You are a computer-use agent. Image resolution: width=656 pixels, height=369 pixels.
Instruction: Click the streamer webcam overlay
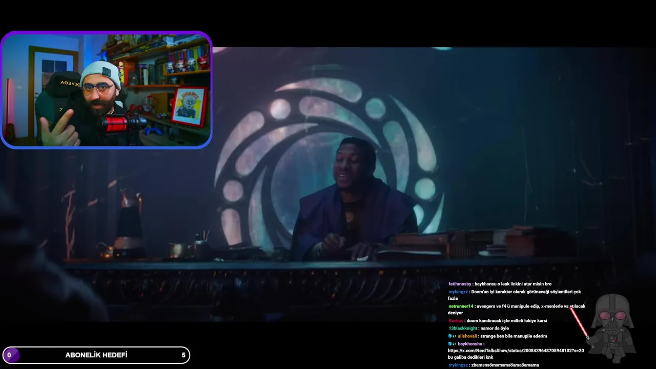106,90
